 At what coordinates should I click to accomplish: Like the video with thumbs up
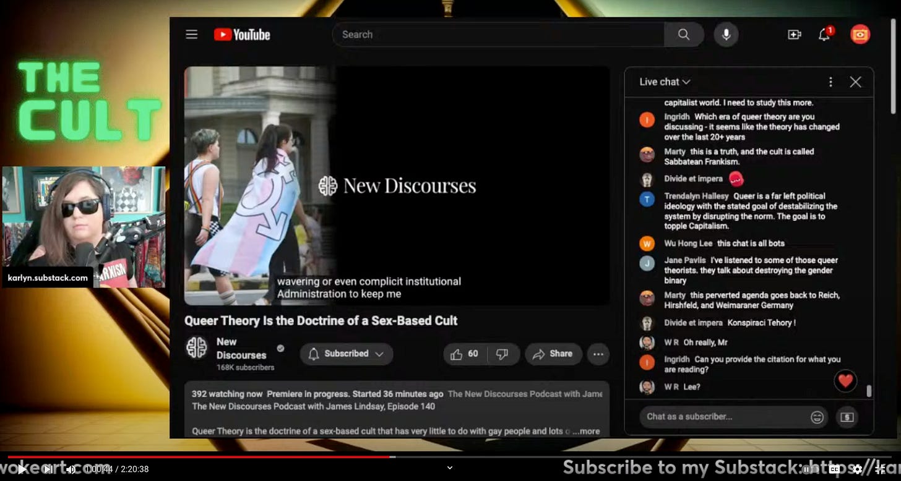pyautogui.click(x=466, y=354)
